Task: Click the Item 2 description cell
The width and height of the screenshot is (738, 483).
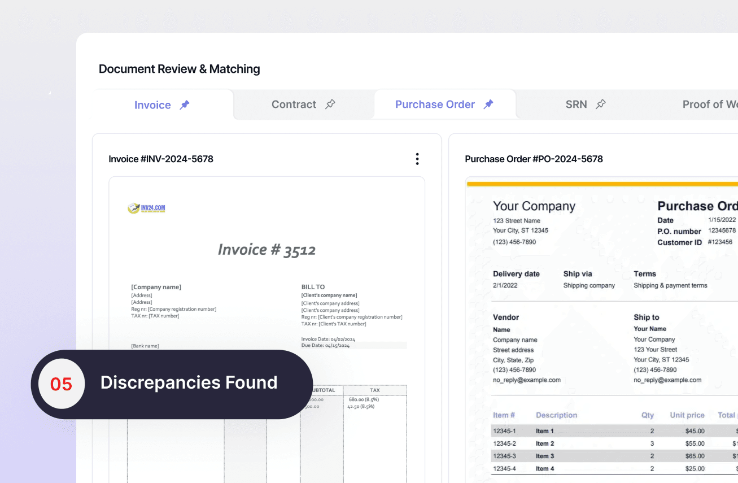Action: pos(545,443)
